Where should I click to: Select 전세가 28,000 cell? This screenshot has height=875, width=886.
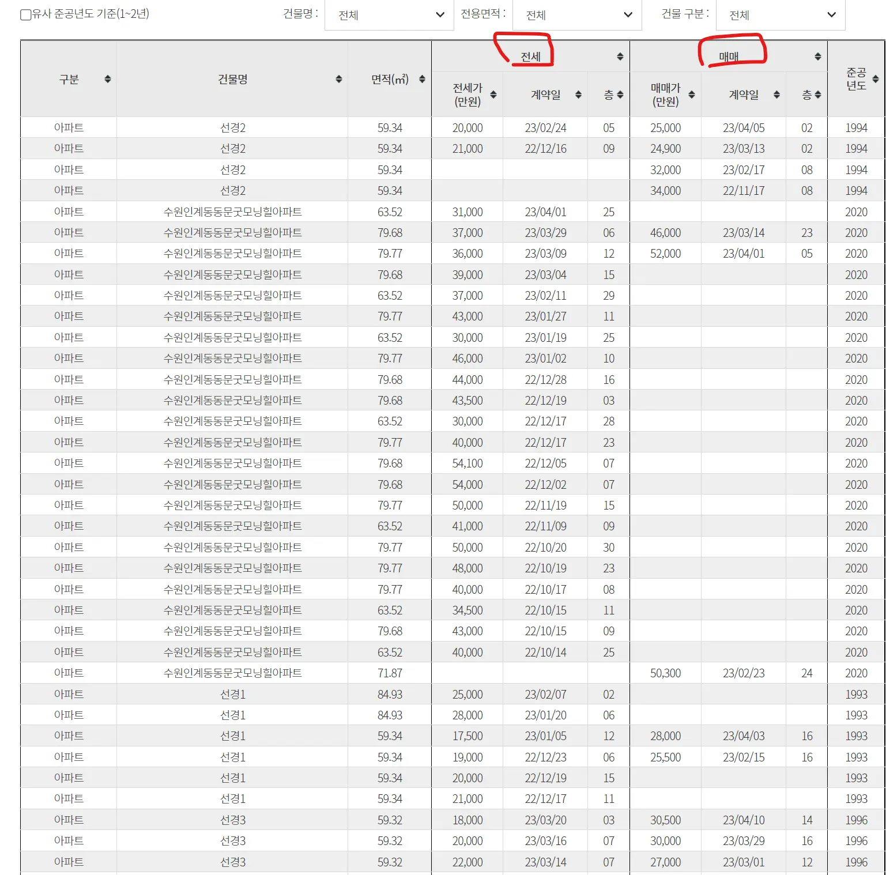point(467,715)
